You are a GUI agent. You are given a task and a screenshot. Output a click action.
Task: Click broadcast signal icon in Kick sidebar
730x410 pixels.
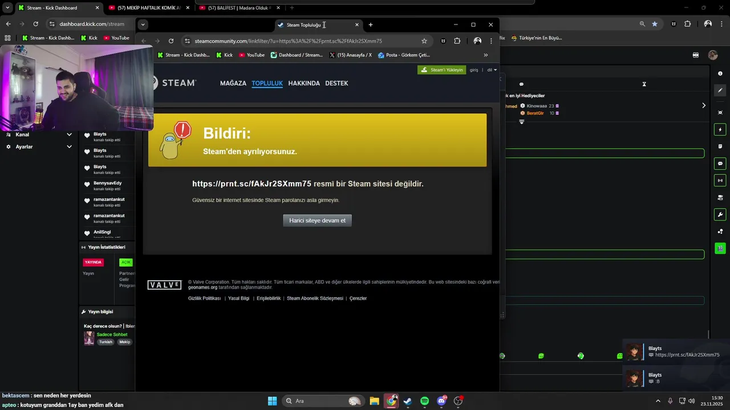coord(720,181)
